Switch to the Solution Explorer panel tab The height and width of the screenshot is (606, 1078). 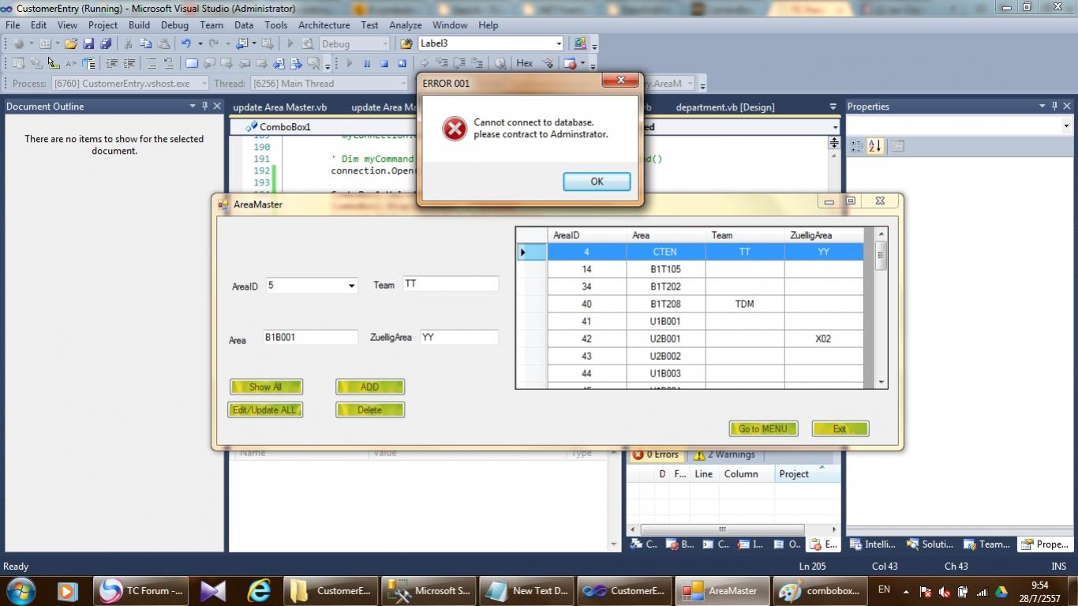930,544
